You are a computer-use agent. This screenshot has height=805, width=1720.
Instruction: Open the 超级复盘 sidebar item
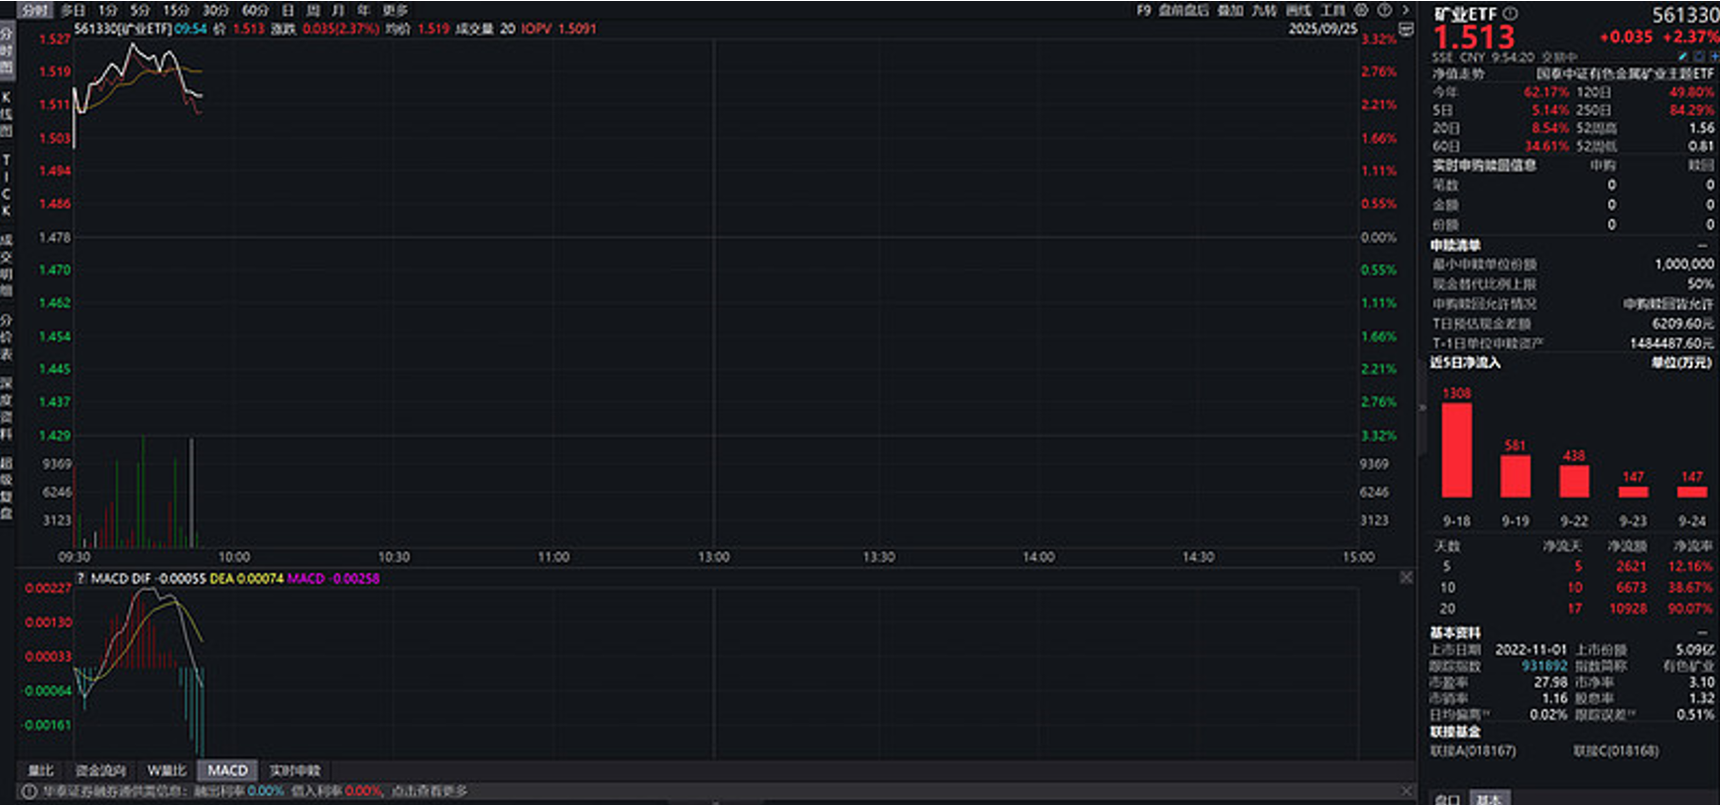7,488
